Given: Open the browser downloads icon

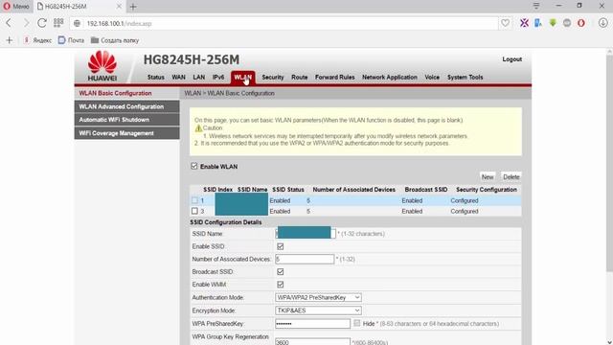Looking at the screenshot, I should [x=602, y=23].
